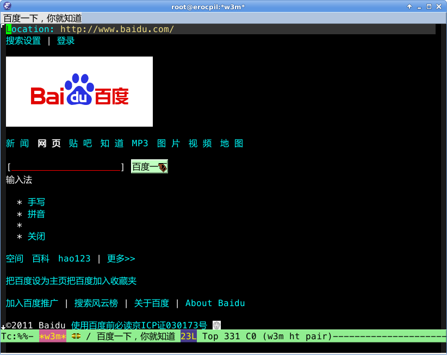The height and width of the screenshot is (355, 447).
Task: Click the 百度一下 search button
Action: click(x=150, y=166)
